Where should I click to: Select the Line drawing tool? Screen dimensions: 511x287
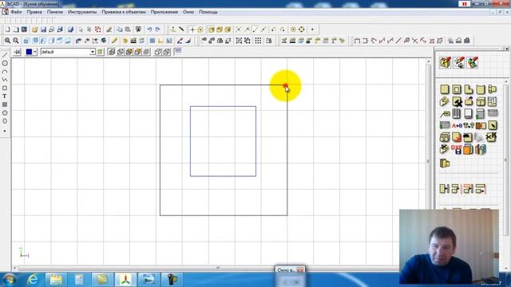click(5, 55)
